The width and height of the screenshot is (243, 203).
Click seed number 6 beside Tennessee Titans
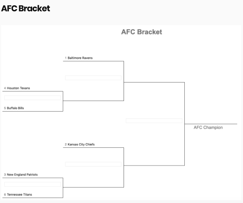pos(5,194)
